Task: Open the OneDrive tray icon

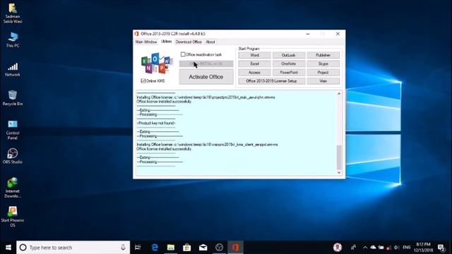Action: [x=373, y=248]
